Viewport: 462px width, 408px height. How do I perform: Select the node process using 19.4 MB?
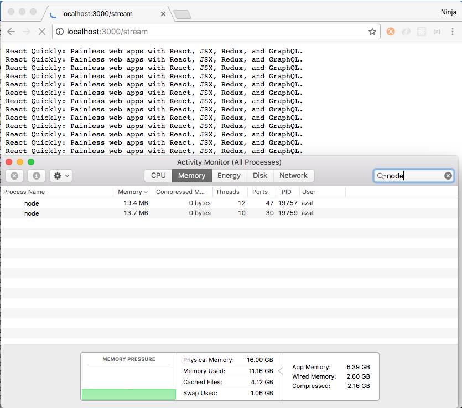pos(230,203)
